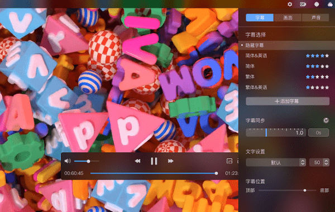Click the 底部 label
Image resolution: width=335 pixels, height=212 pixels.
(x=324, y=190)
